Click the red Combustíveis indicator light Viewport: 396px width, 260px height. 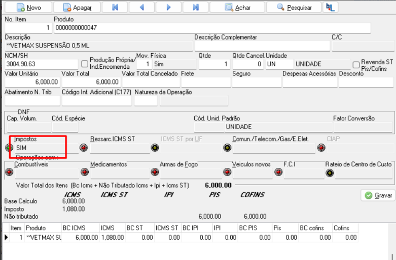tap(9, 172)
